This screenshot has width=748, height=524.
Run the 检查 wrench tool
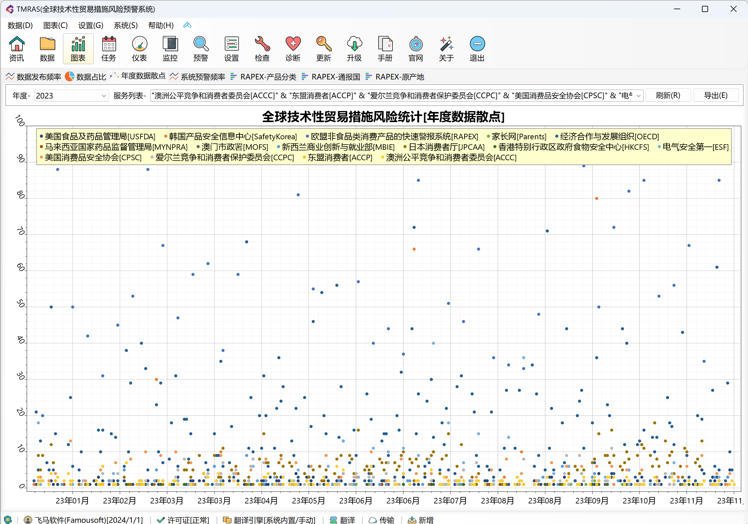pos(262,49)
